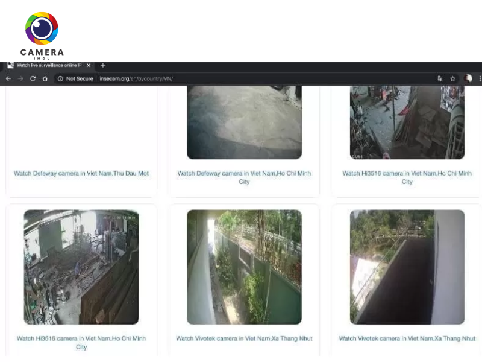Reload the insecam.org page

33,78
